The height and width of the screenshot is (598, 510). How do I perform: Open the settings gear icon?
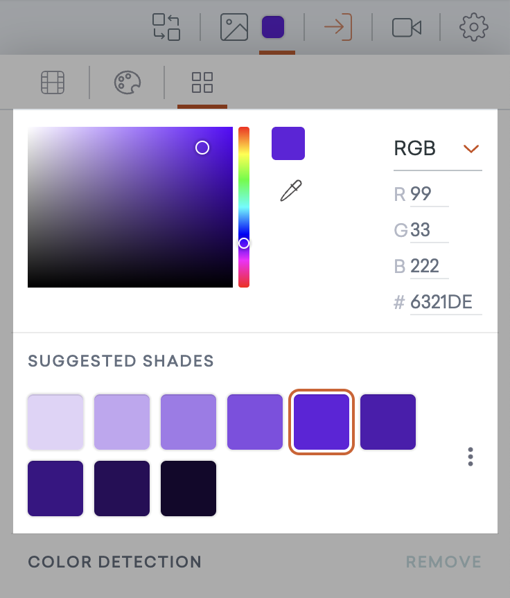pyautogui.click(x=474, y=27)
